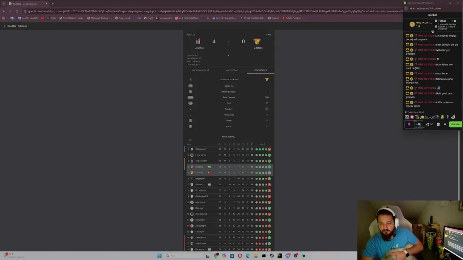The height and width of the screenshot is (260, 463).
Task: Click the kick.com popout chat address bar
Action: 433,8
